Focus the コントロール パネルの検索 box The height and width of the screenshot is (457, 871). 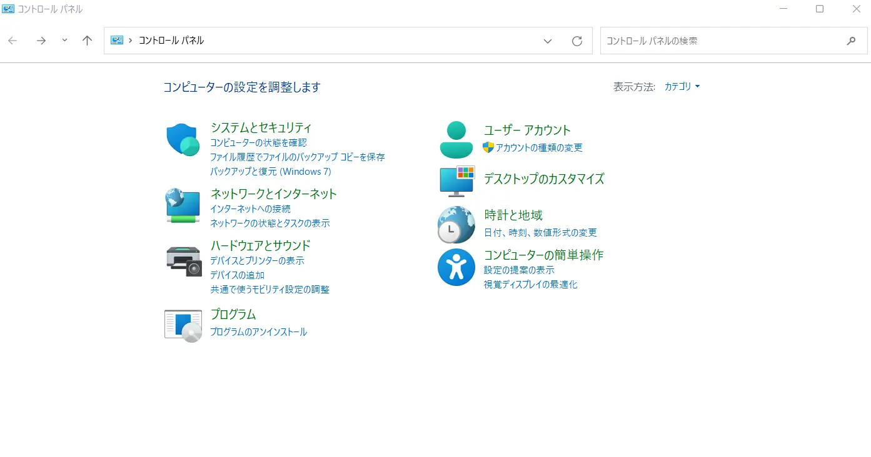(x=734, y=41)
